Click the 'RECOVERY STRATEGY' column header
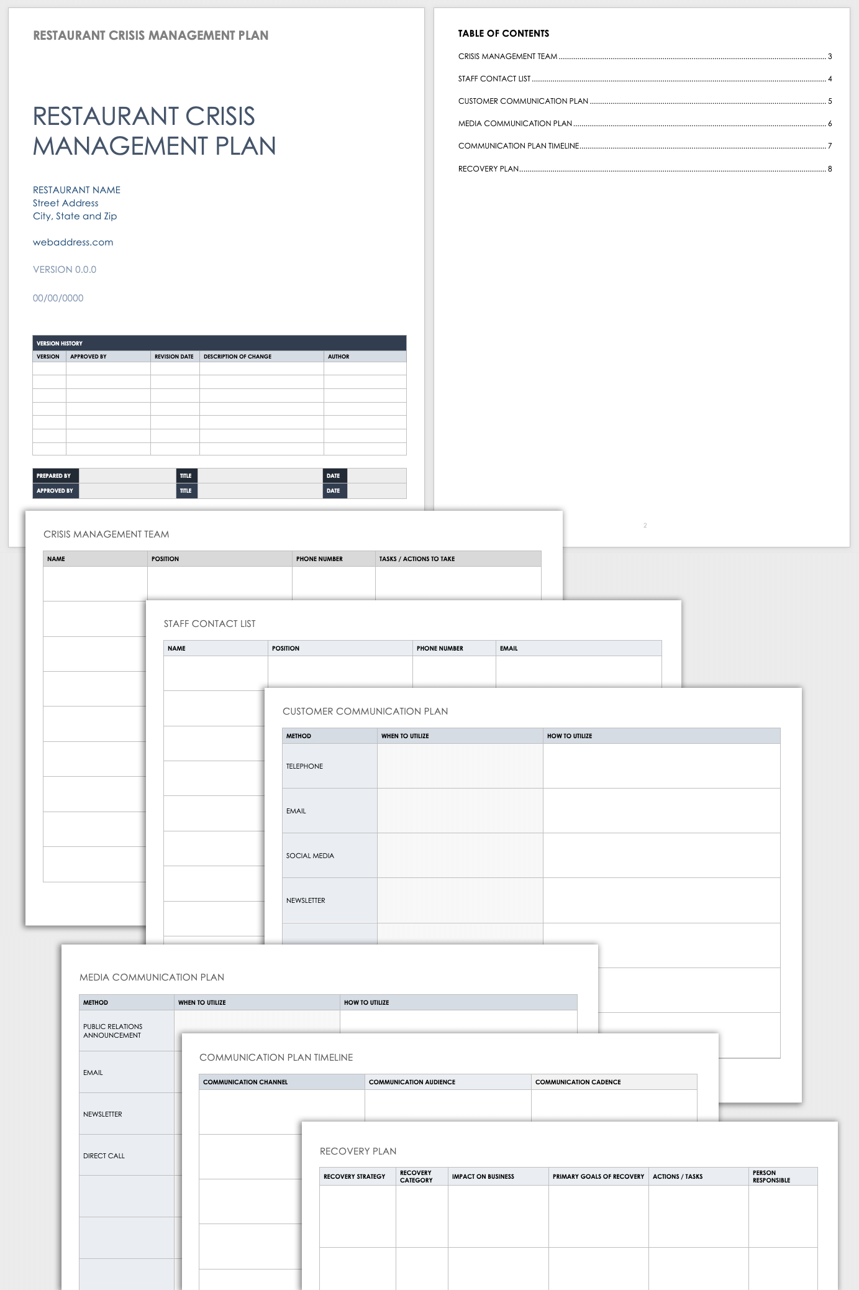This screenshot has height=1290, width=859. coord(358,1176)
